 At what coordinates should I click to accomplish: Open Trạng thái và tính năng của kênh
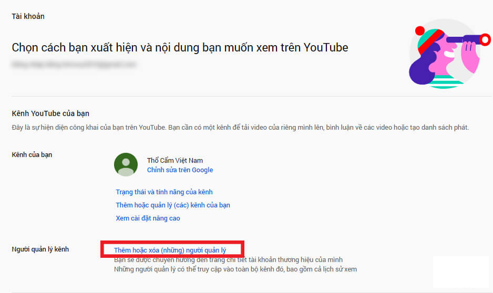pyautogui.click(x=164, y=192)
